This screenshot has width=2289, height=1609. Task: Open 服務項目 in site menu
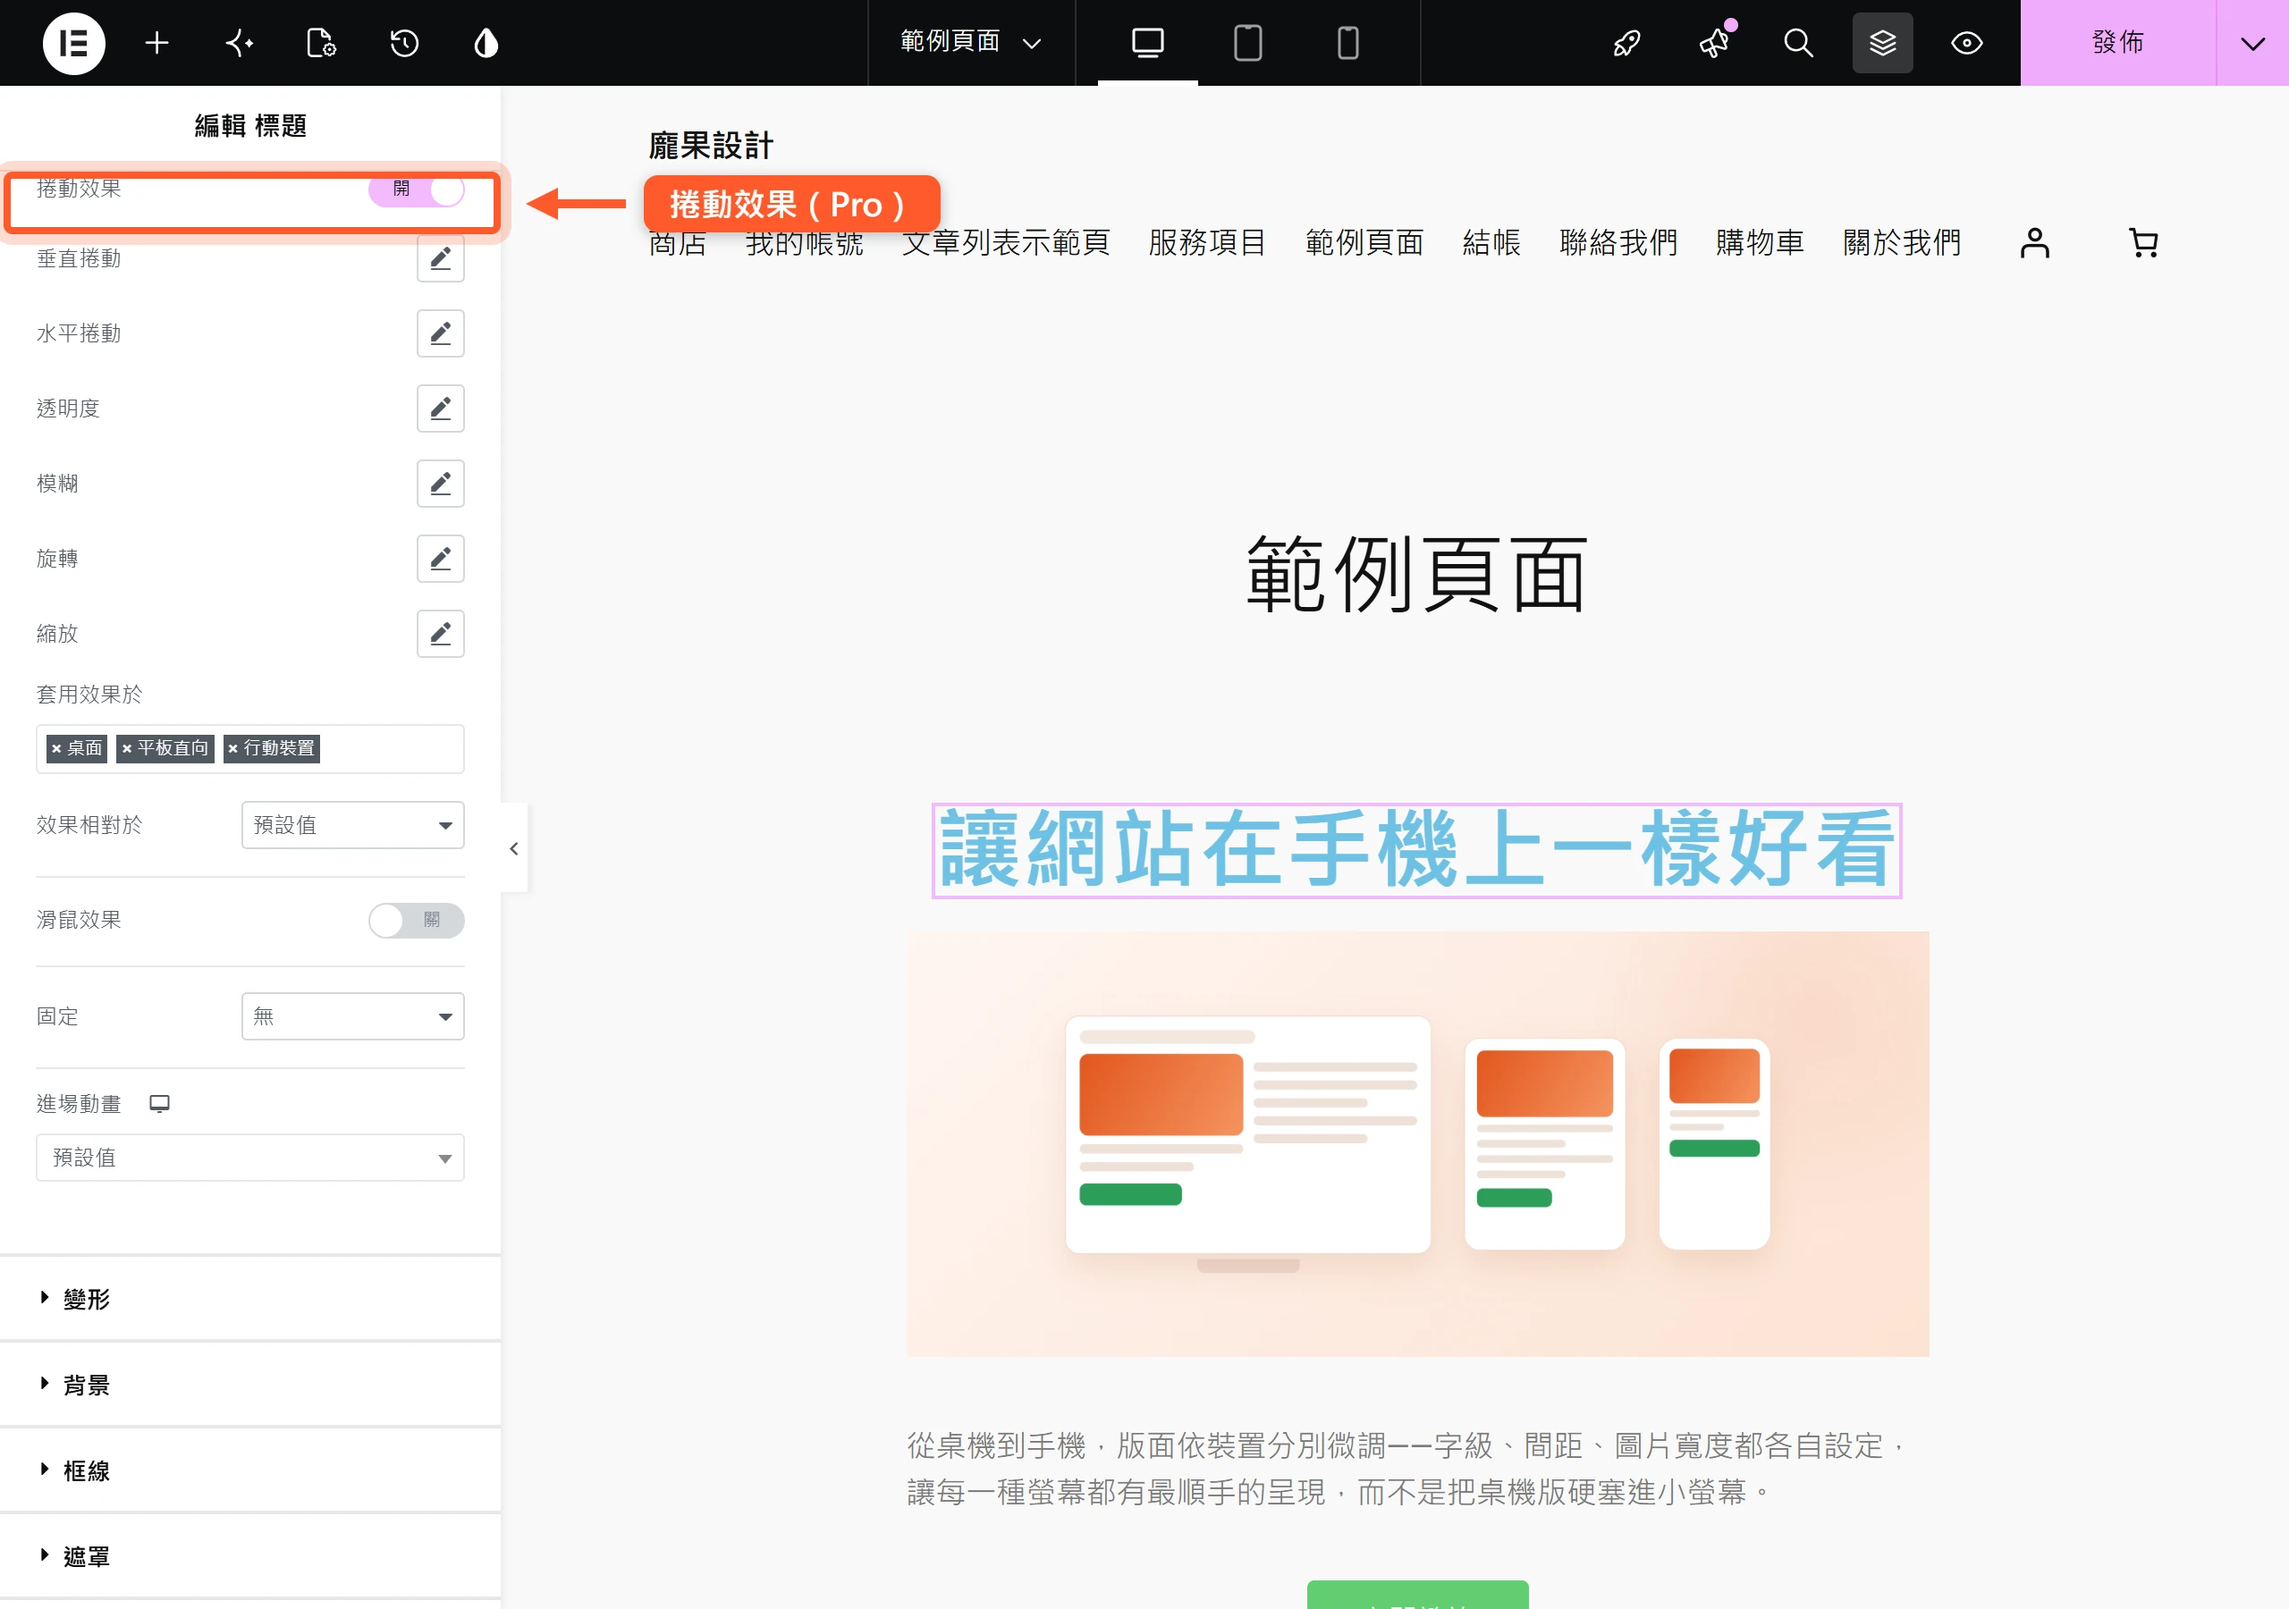tap(1207, 242)
